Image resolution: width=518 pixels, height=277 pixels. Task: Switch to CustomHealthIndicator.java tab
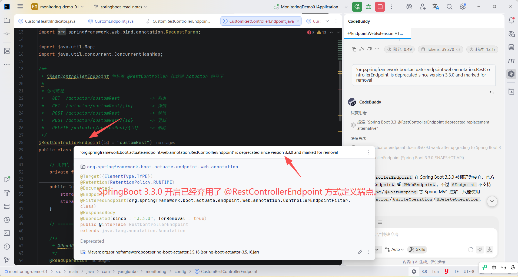pyautogui.click(x=47, y=21)
